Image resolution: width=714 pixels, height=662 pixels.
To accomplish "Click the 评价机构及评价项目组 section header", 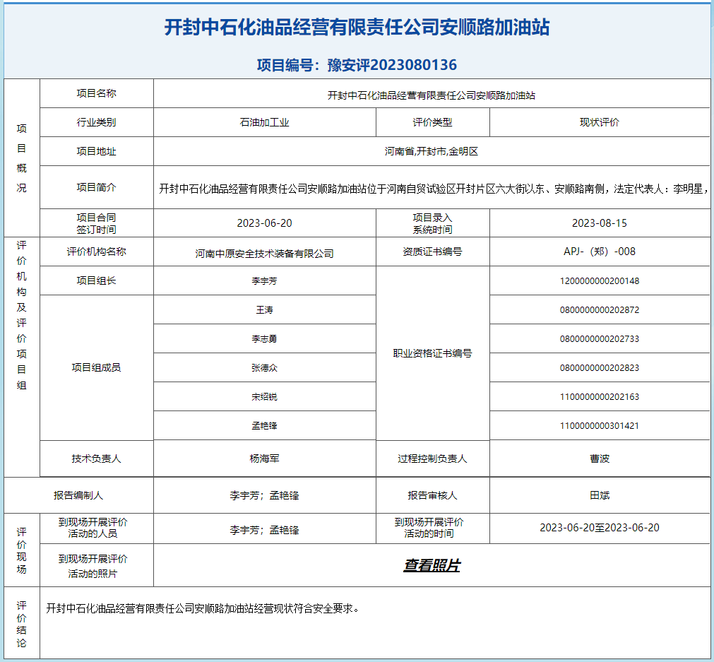I will [21, 315].
